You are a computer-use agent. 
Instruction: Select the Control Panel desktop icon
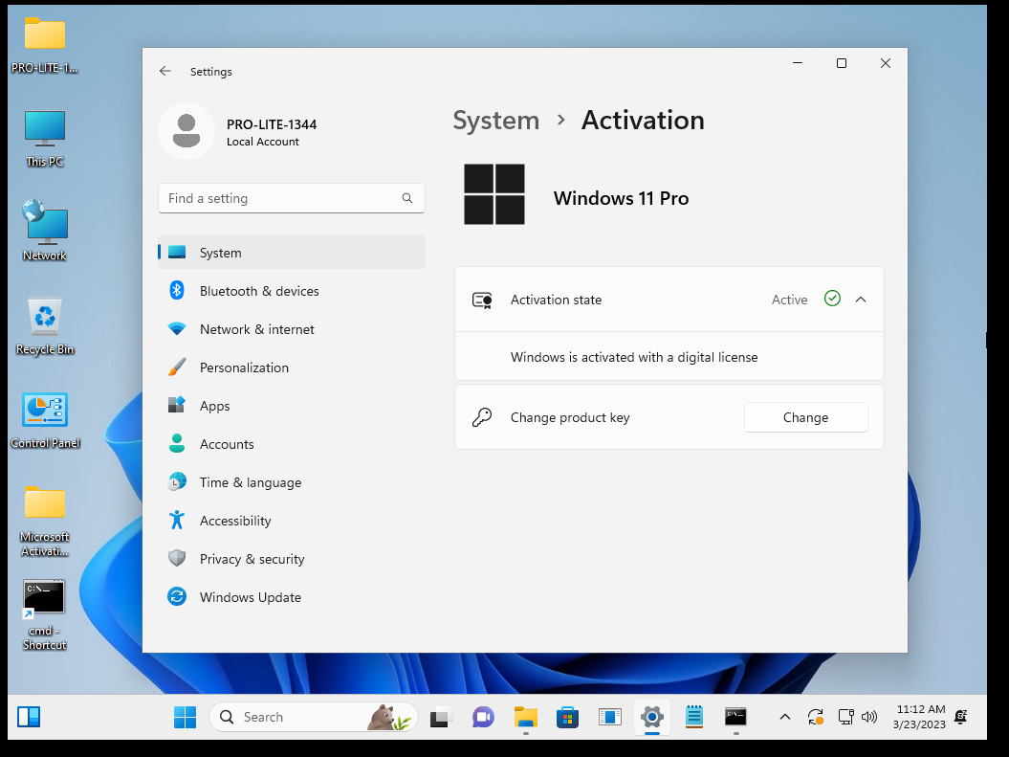(44, 420)
